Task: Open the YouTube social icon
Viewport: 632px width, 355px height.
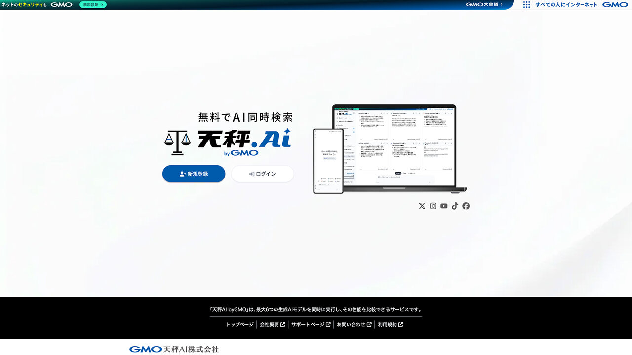Action: (444, 206)
